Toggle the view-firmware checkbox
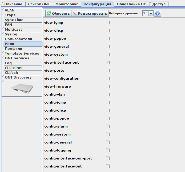 click(x=108, y=87)
